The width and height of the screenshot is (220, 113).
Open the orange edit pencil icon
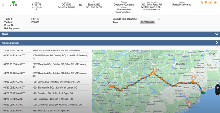(x=210, y=2)
